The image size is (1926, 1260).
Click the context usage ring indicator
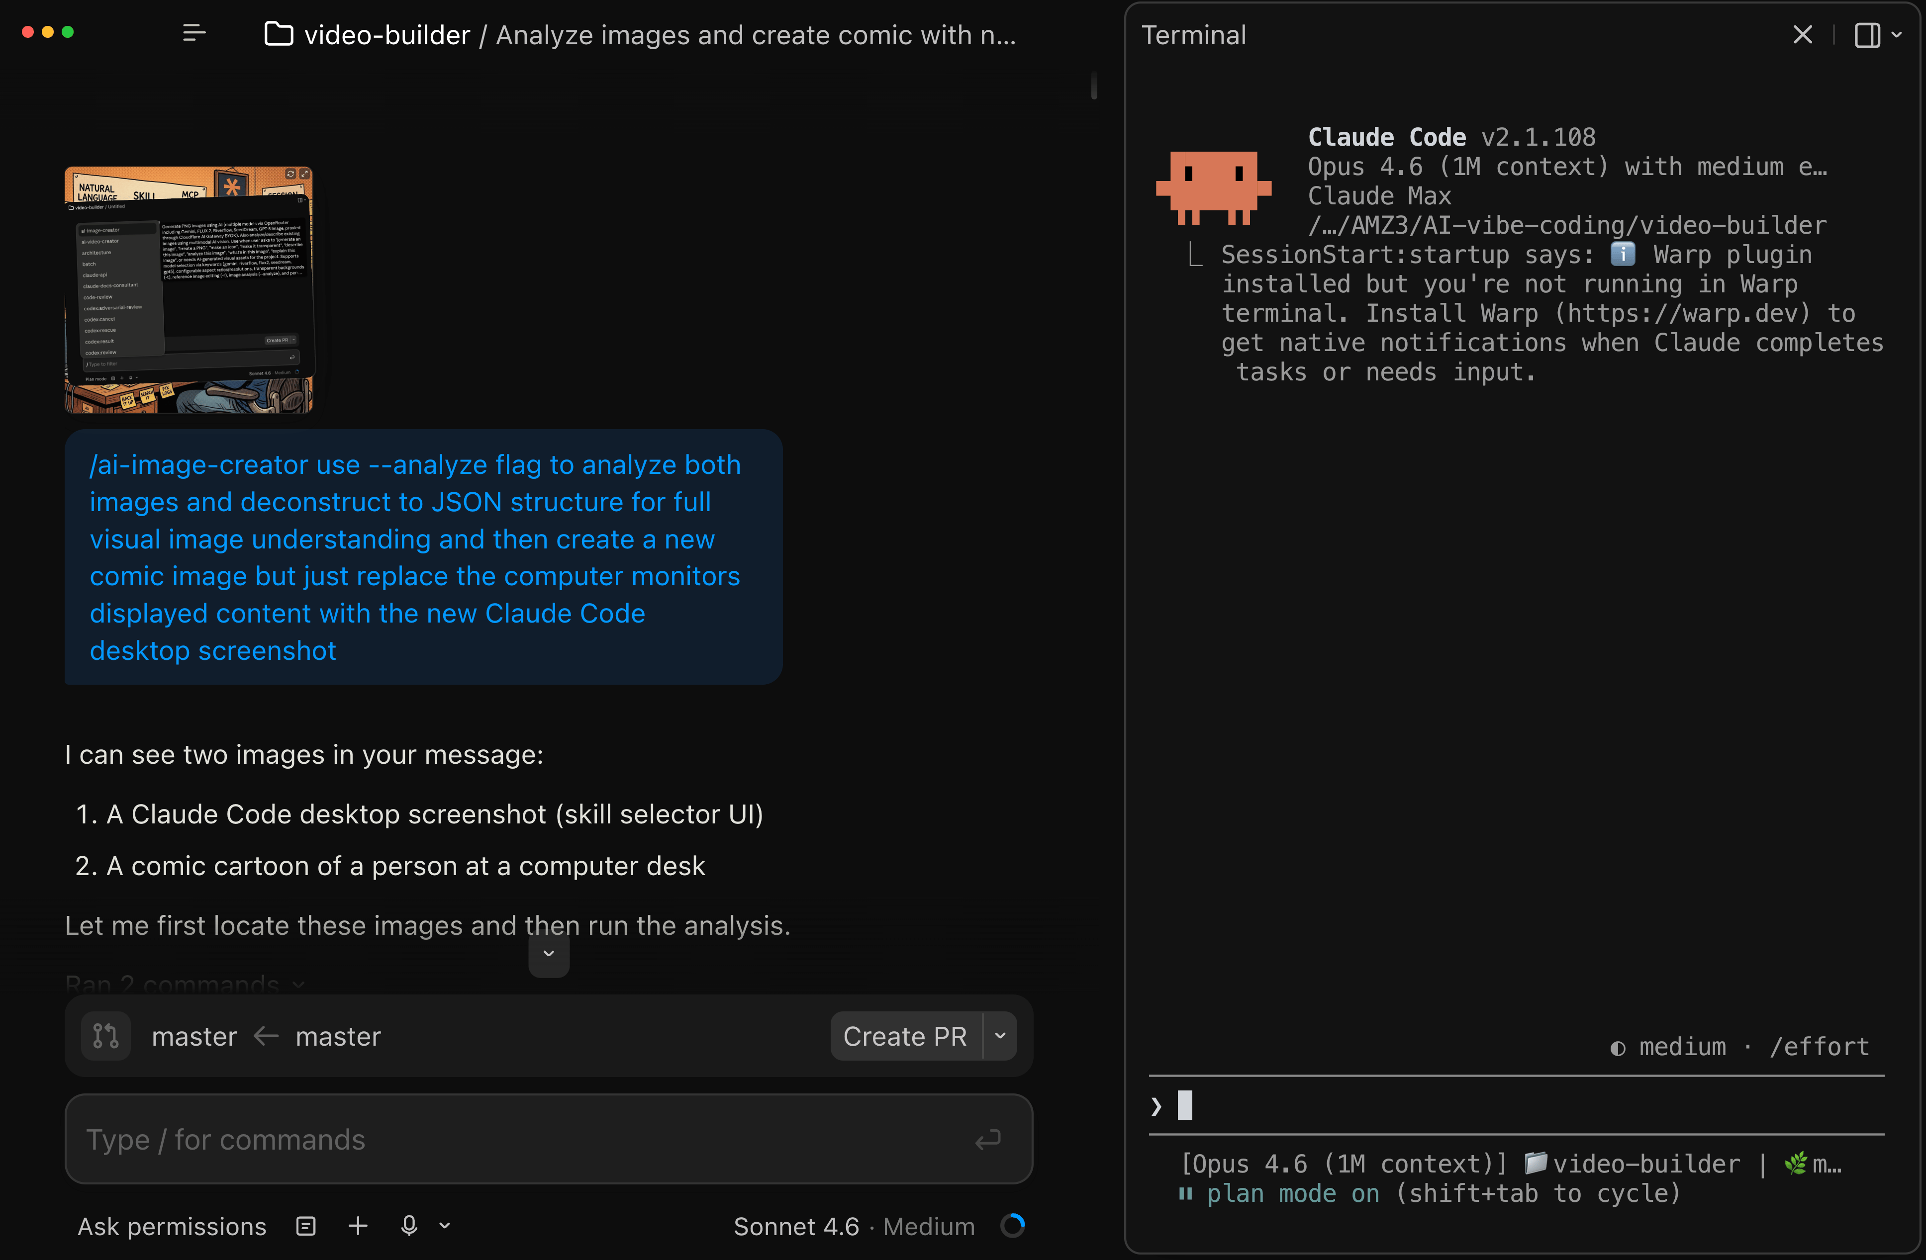point(1012,1226)
